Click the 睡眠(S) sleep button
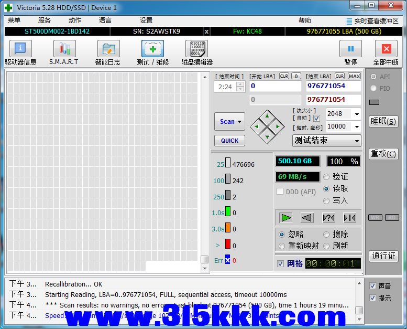This screenshot has width=407, height=329. 383,121
